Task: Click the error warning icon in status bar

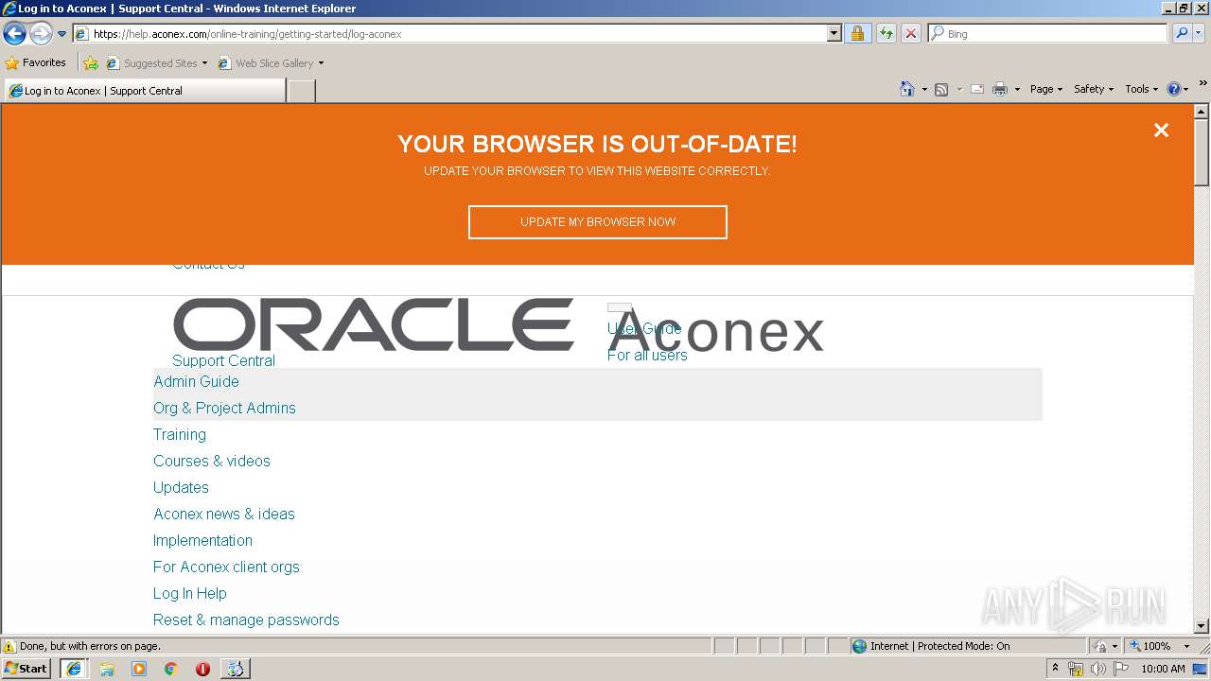Action: click(9, 646)
